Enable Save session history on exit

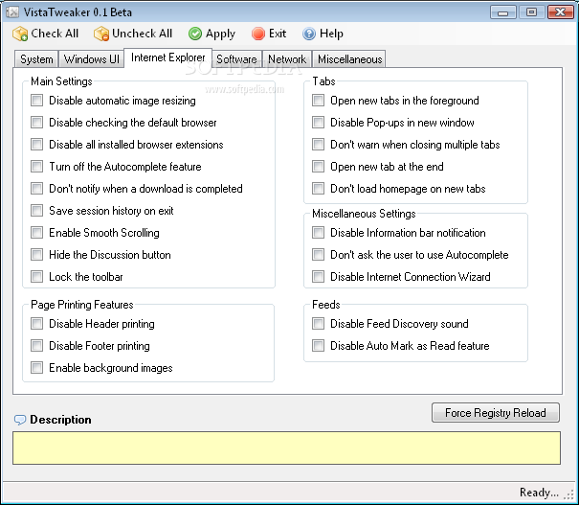coord(36,211)
